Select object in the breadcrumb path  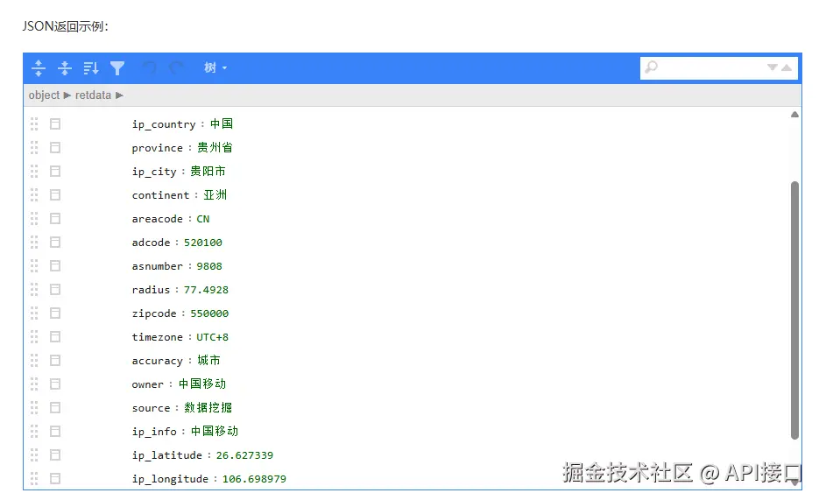coord(44,95)
